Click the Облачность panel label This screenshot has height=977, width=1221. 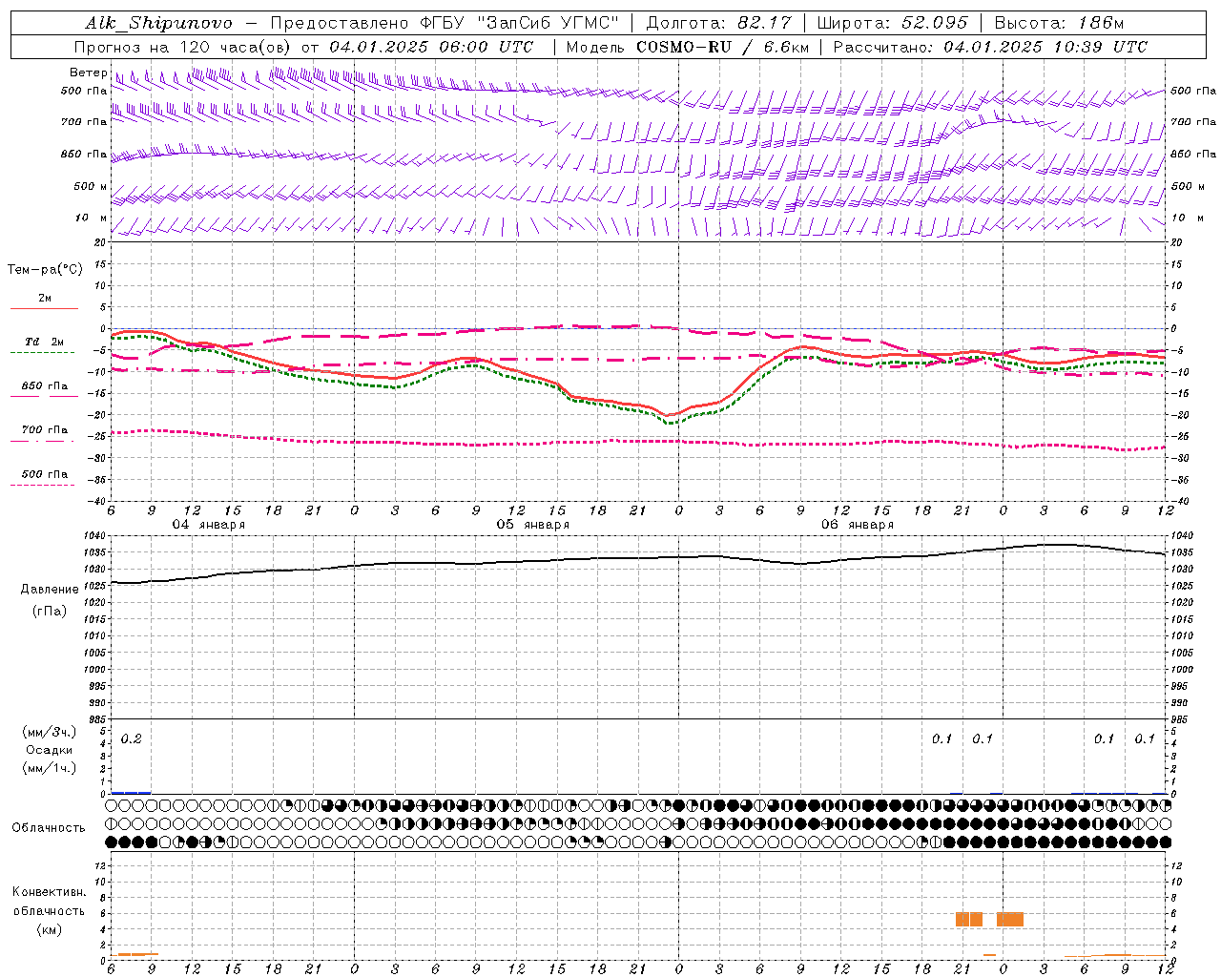tap(49, 828)
